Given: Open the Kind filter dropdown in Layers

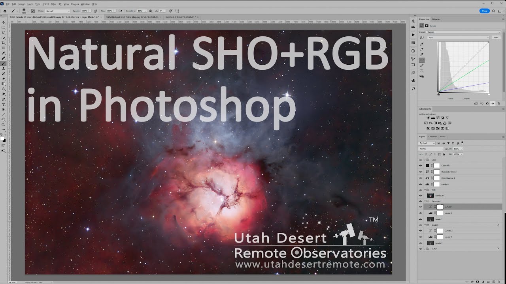Looking at the screenshot, I should click(x=427, y=143).
